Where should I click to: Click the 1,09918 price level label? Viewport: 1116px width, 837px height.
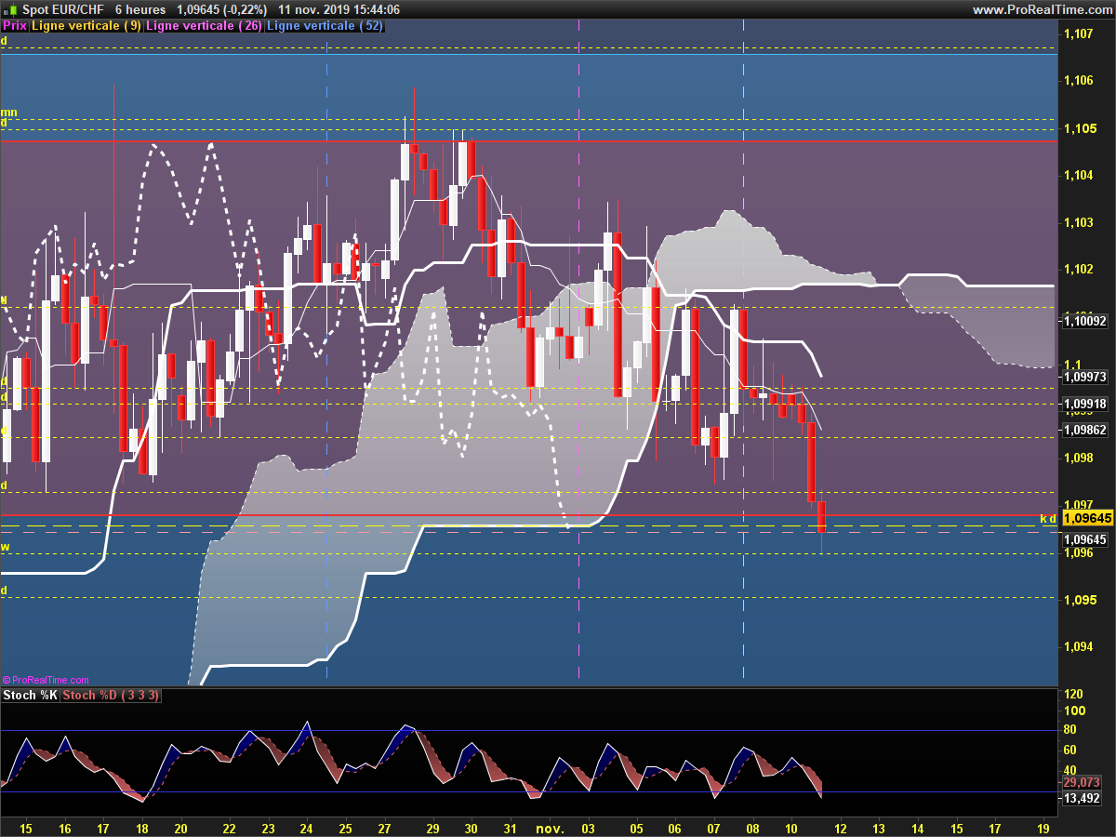point(1084,404)
